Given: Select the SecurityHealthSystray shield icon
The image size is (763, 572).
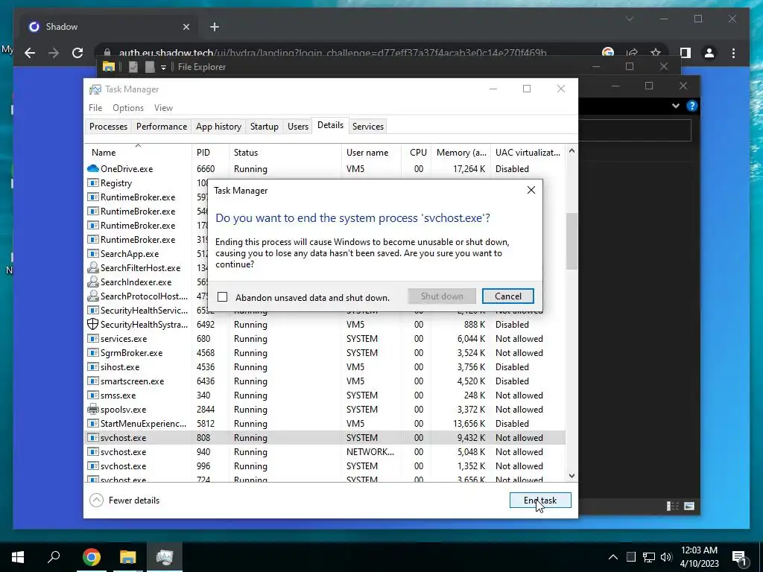Looking at the screenshot, I should tap(92, 324).
